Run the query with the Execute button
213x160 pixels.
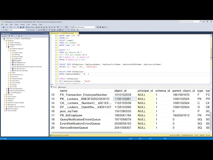(x=31, y=30)
